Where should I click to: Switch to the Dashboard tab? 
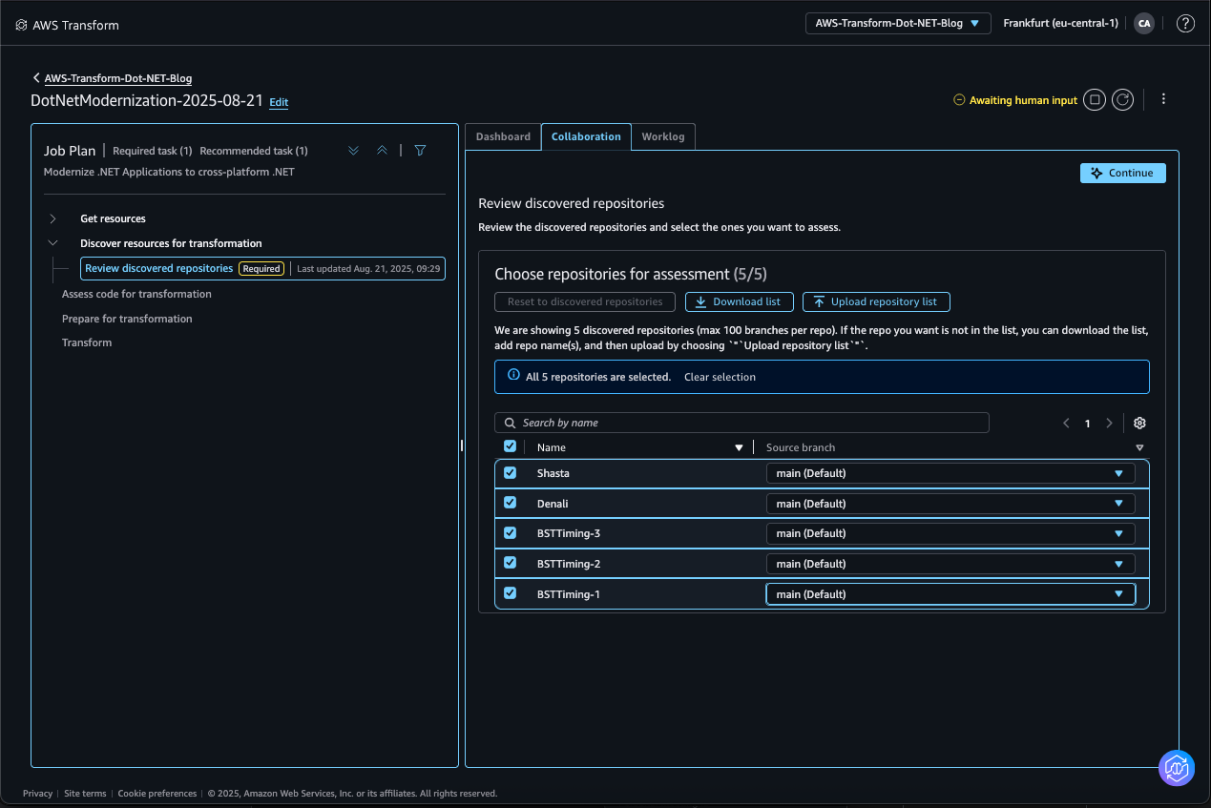click(503, 136)
